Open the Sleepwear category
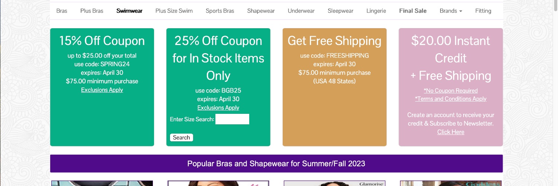Viewport: 558px width, 186px height. point(340,11)
